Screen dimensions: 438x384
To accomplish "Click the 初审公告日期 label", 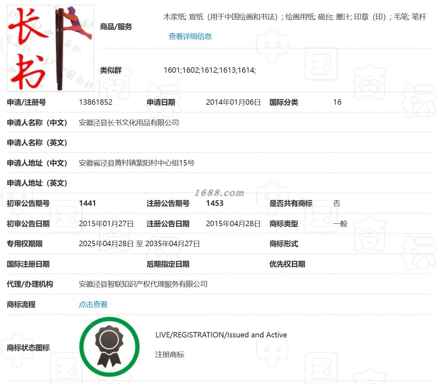I will click(28, 224).
